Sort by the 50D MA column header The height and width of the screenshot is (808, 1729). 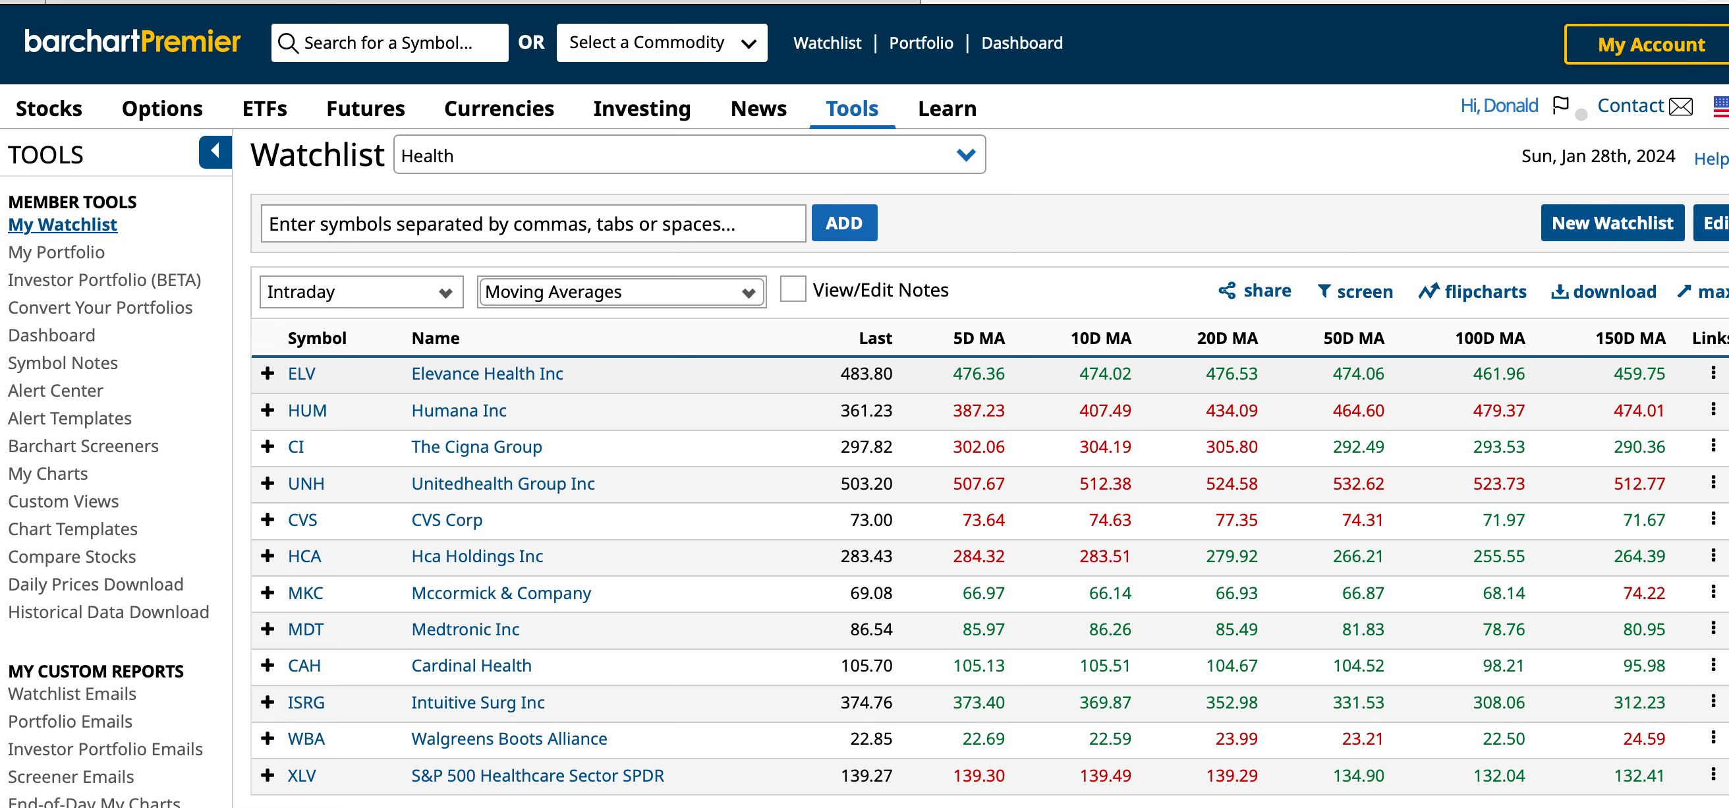coord(1353,338)
